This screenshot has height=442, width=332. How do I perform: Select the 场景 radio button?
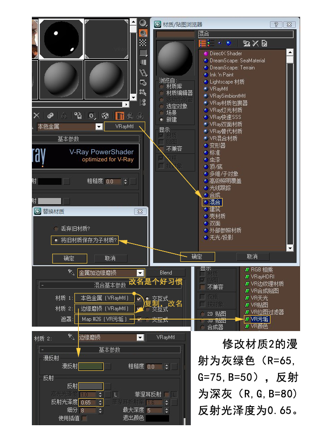pyautogui.click(x=162, y=113)
